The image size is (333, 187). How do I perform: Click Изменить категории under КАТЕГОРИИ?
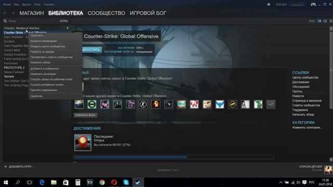coord(307,127)
